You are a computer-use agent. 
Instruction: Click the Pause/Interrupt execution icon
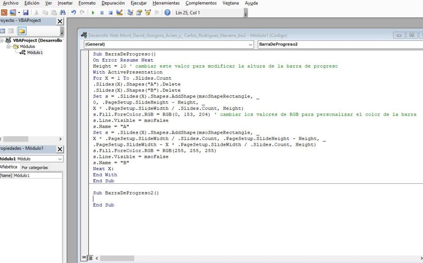pyautogui.click(x=102, y=13)
